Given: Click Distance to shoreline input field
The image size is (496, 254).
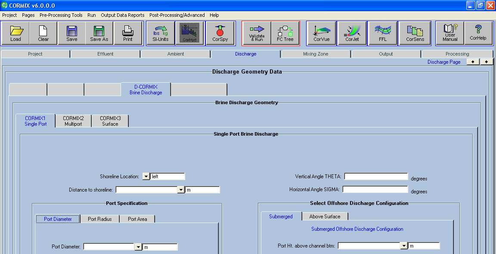Looking at the screenshot, I should pos(147,190).
